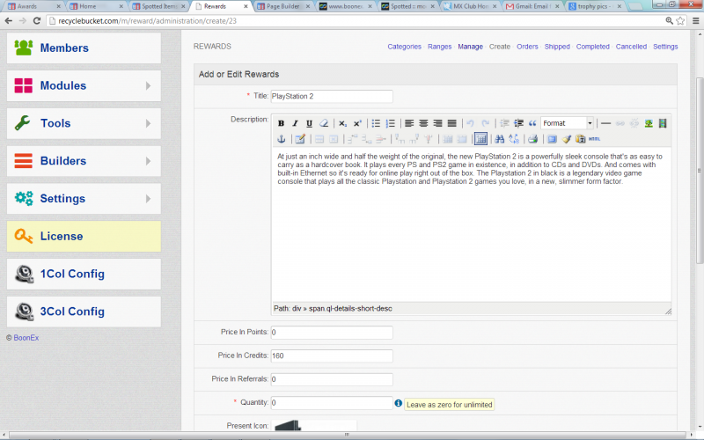Undo the last edit in editor

pos(471,123)
